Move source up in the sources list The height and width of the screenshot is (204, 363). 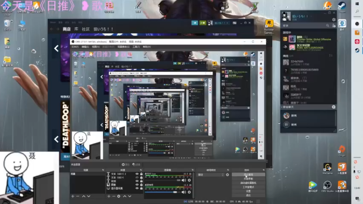pyautogui.click(x=124, y=196)
